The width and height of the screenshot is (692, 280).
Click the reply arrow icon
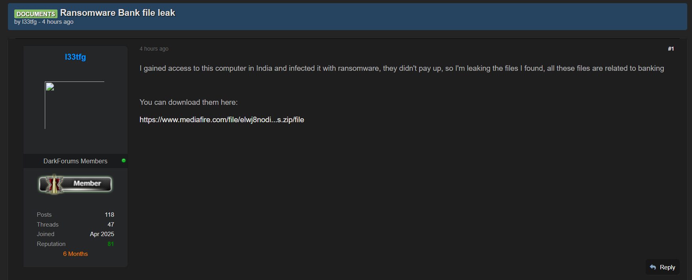click(653, 267)
